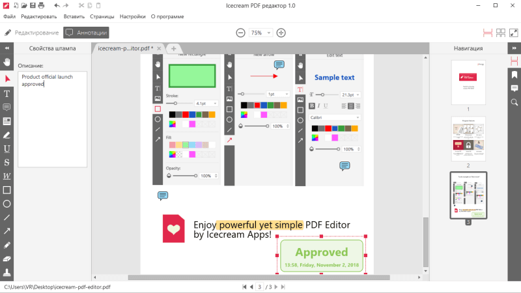
Task: Click the vertical scrollbar thumb
Action: 426,242
